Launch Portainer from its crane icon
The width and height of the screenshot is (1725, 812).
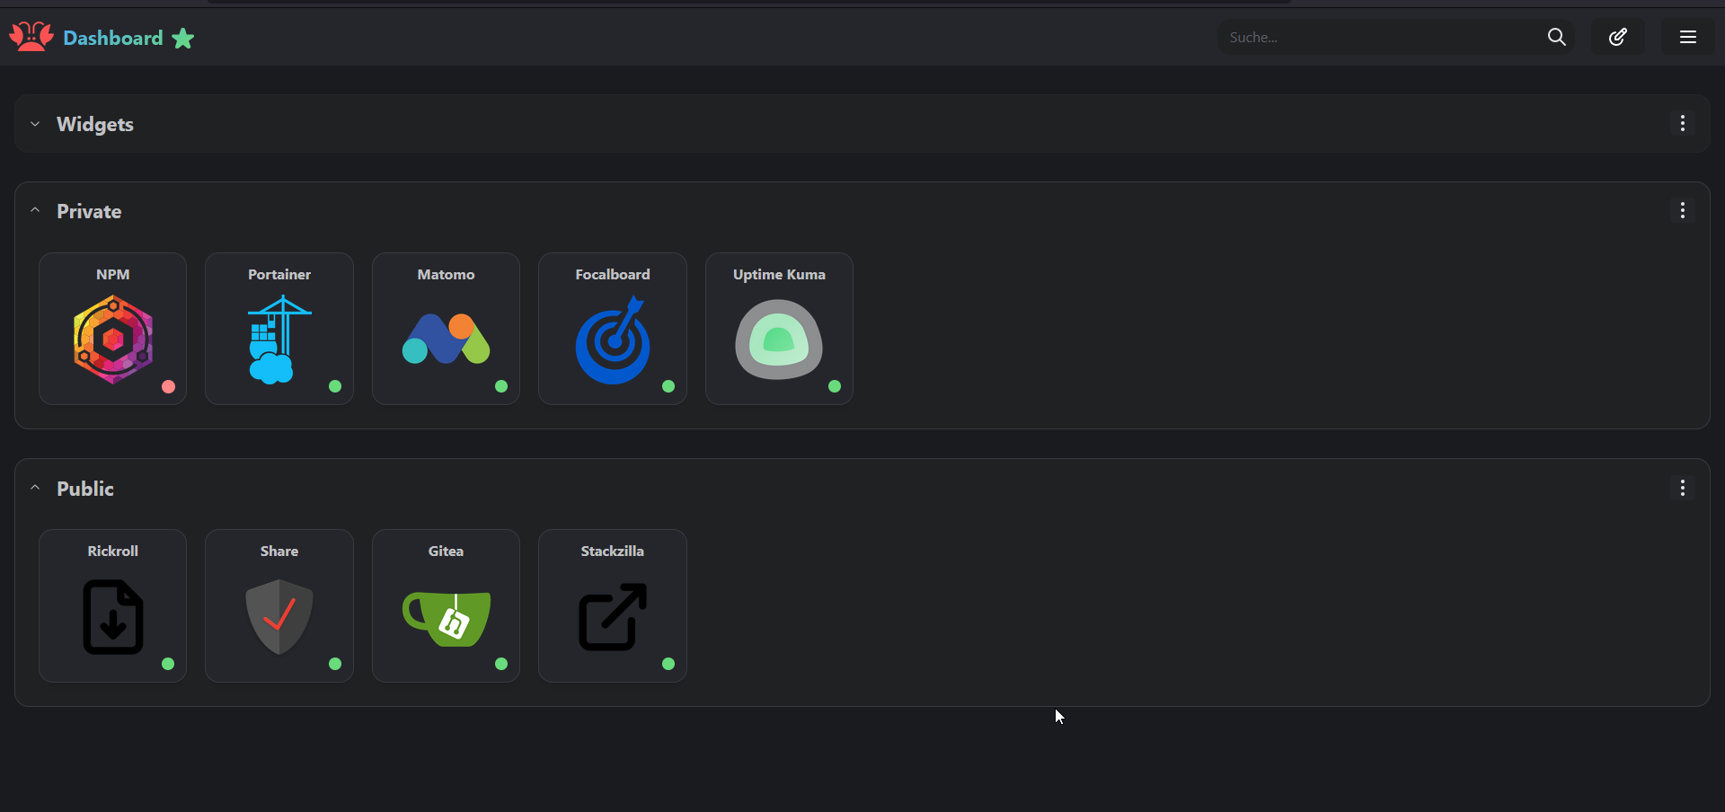click(279, 341)
